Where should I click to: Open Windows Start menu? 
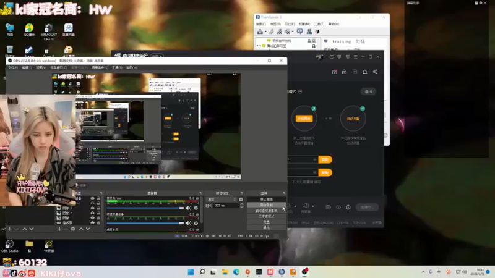point(191,272)
